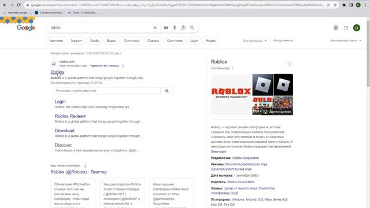Bookmark this page with the star icon
This screenshot has height=208, width=370.
pos(335,5)
